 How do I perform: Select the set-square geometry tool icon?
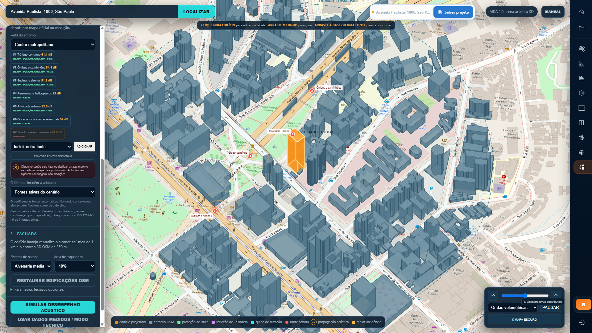pyautogui.click(x=582, y=64)
